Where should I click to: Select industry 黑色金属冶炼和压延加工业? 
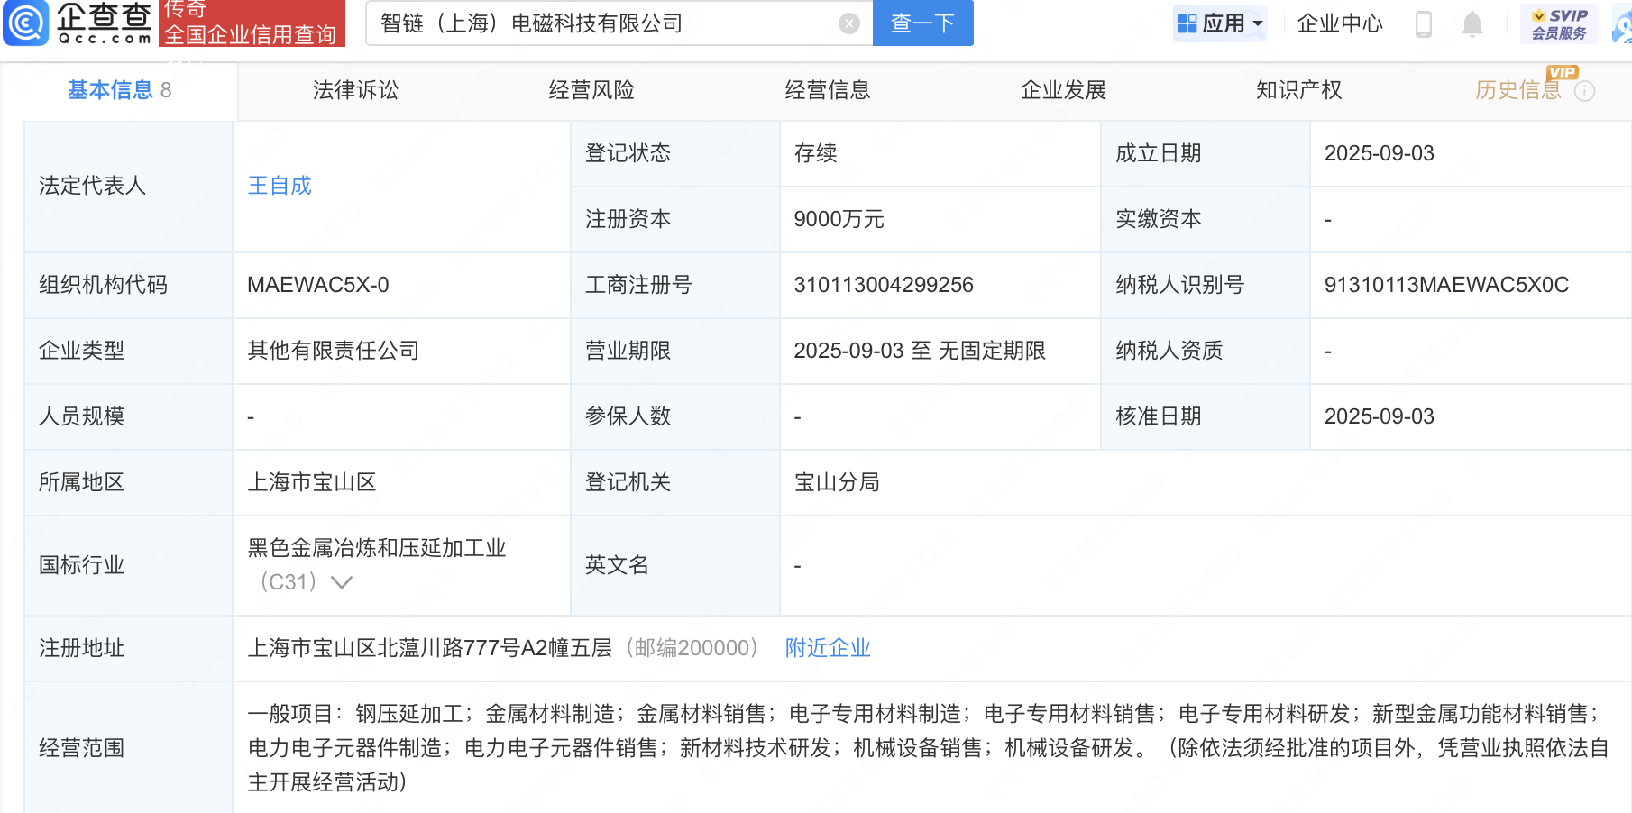[x=377, y=548]
